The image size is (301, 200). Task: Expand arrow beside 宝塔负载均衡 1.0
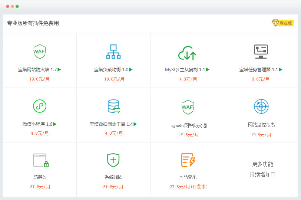131,69
